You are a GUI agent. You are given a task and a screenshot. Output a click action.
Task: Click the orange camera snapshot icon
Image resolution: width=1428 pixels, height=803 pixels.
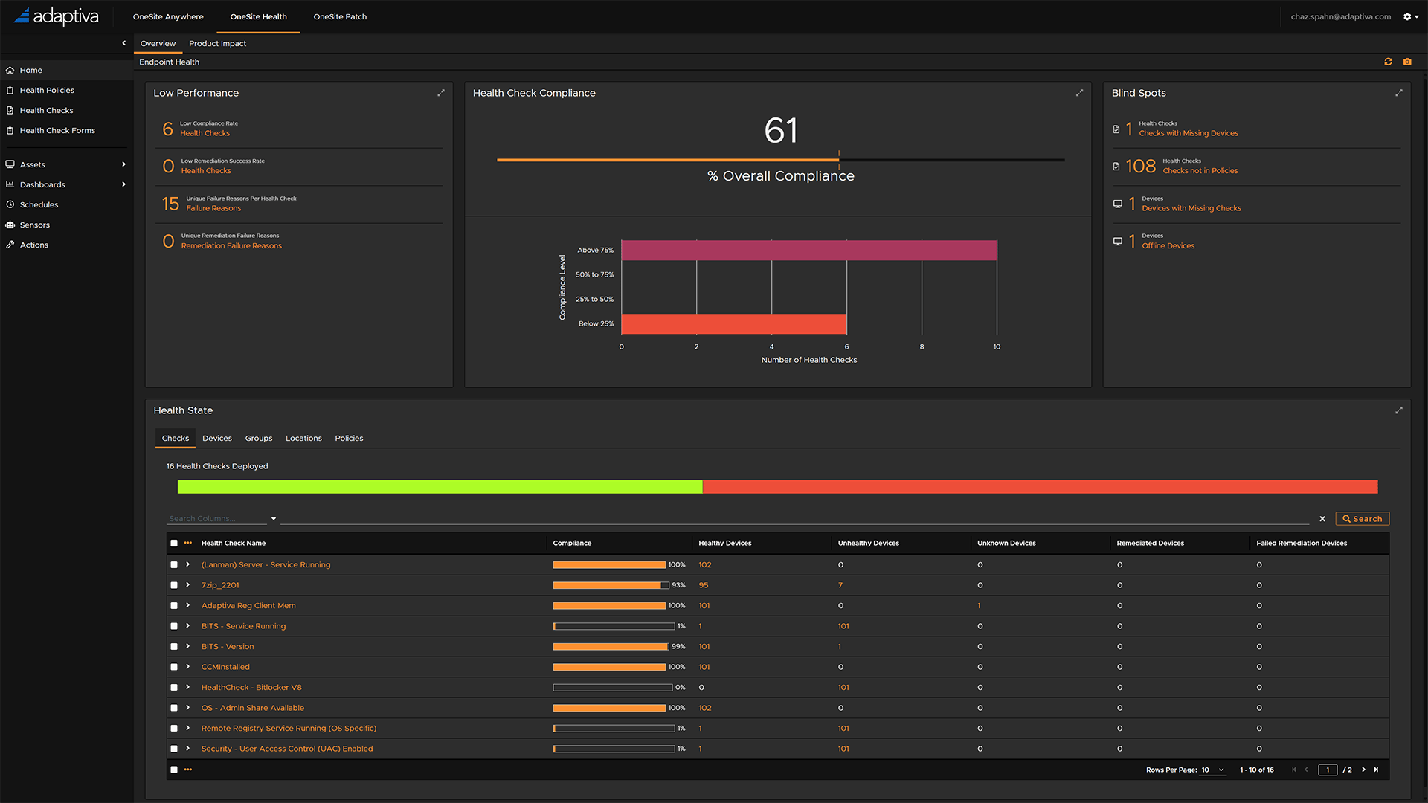tap(1407, 62)
